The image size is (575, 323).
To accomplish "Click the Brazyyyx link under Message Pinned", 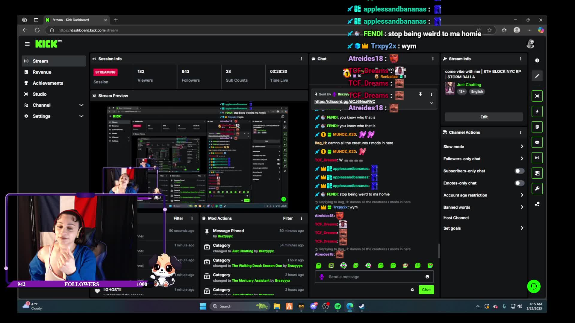I will pos(225,236).
